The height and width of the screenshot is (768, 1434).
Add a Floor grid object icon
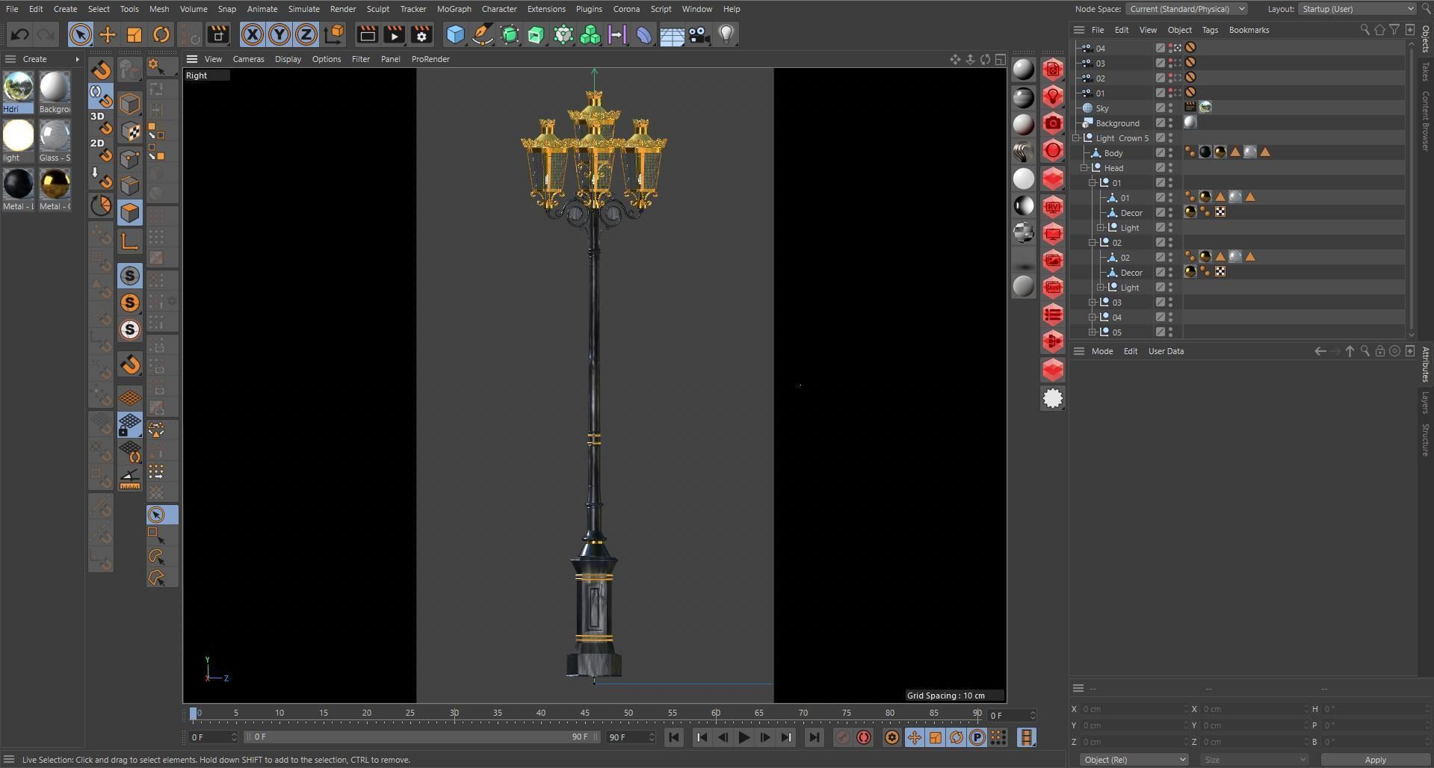(672, 34)
